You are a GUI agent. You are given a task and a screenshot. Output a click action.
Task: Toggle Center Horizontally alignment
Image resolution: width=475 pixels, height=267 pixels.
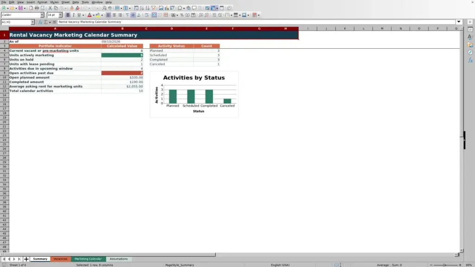pos(114,15)
